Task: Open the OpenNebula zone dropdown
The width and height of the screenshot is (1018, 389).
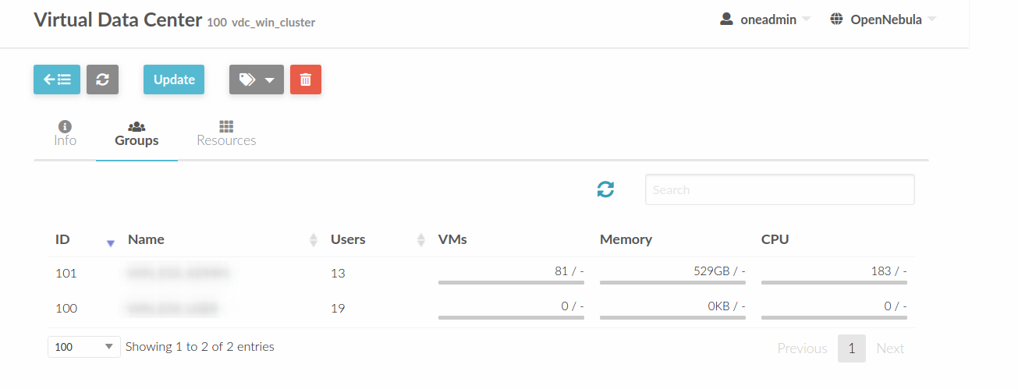Action: (883, 19)
